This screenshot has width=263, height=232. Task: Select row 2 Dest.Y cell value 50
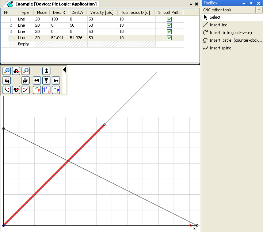[78, 25]
